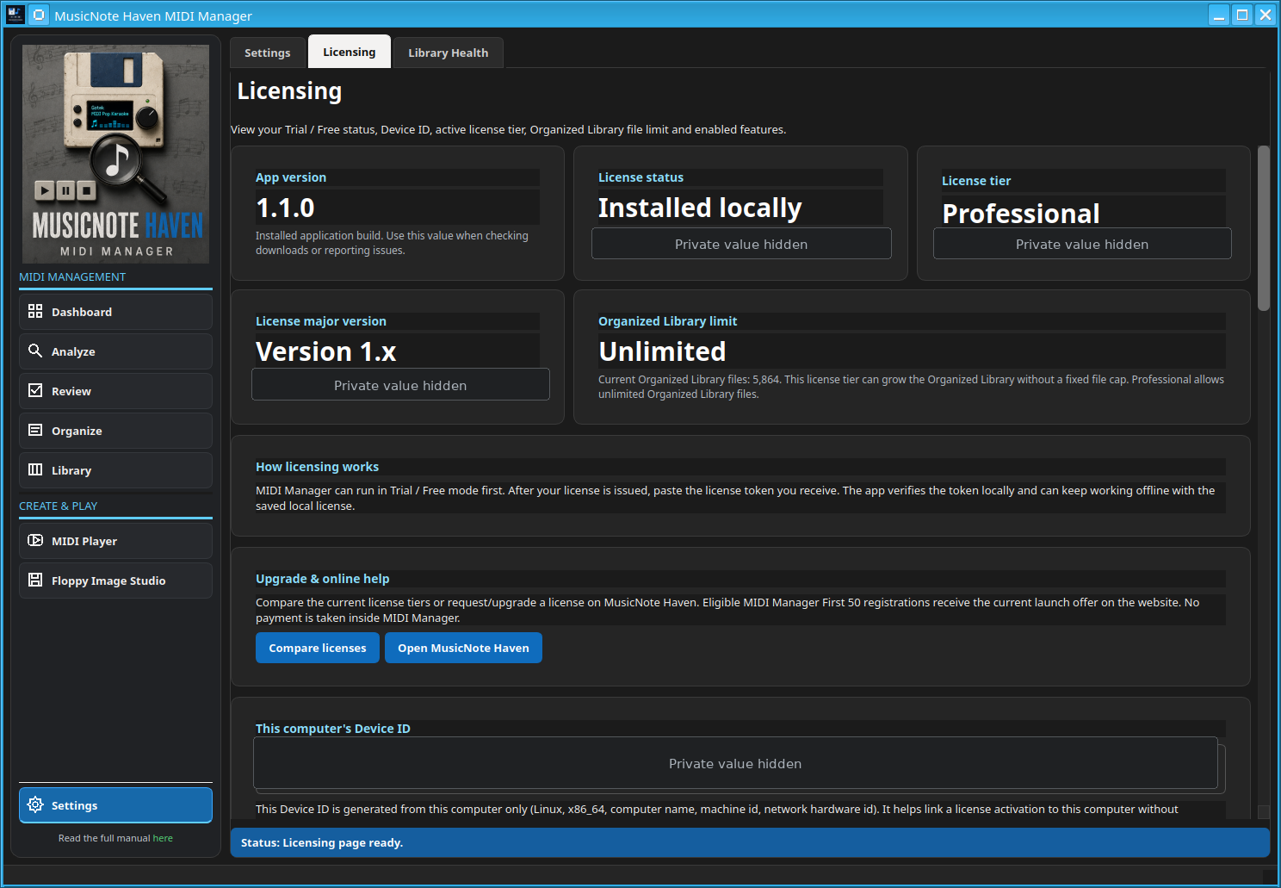Screen dimensions: 1281x888
Task: Click the 'Unlimited' library limit value
Action: [x=662, y=351]
